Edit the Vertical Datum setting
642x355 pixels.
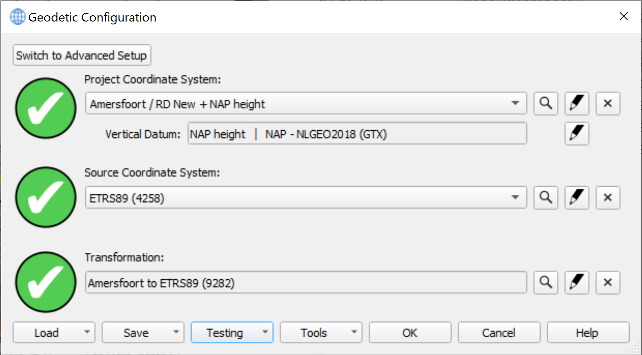point(577,134)
